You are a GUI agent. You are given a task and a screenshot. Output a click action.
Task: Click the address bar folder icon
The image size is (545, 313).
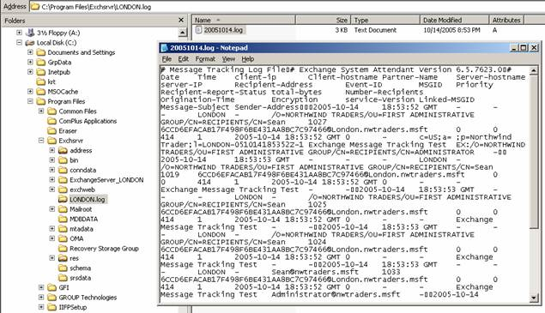click(x=35, y=7)
